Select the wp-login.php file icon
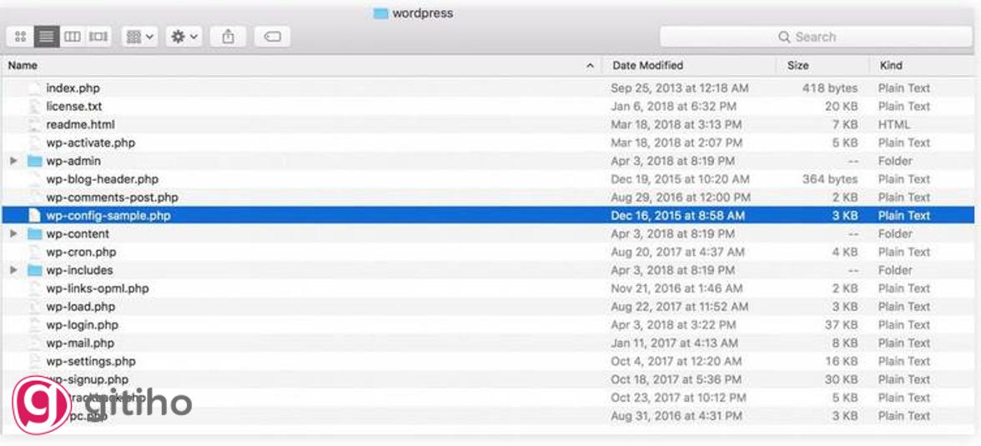Screen dimensions: 981x446 tap(34, 324)
